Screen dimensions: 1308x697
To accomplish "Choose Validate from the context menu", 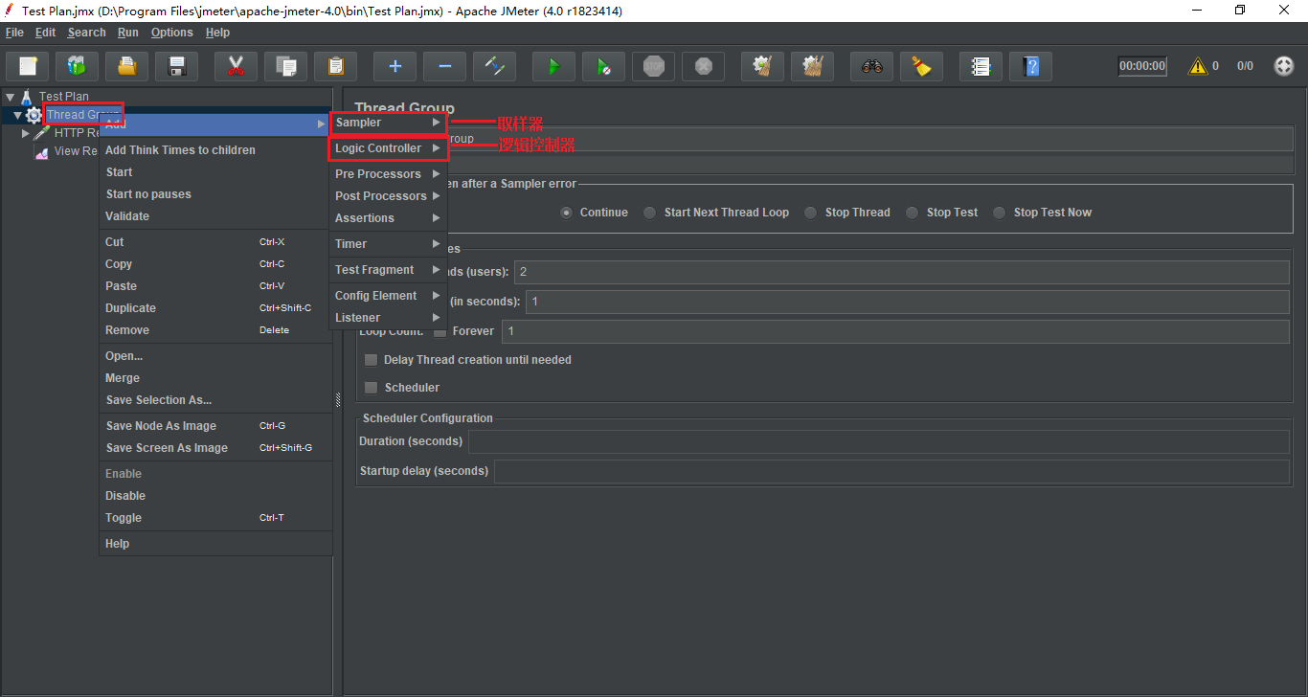I will coord(215,216).
